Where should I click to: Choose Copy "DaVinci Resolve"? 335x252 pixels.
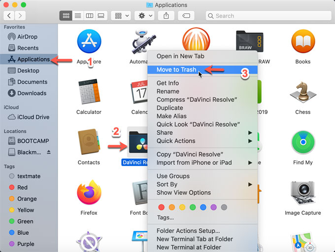(202, 155)
